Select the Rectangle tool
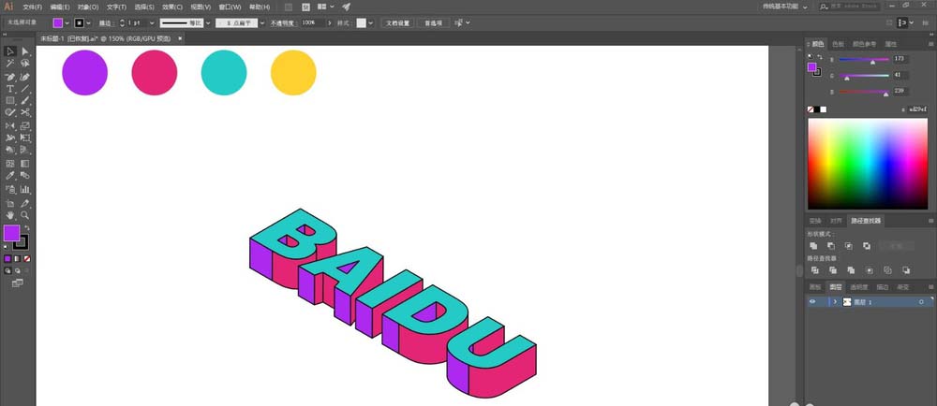Screen dimensions: 937x406 [10, 101]
